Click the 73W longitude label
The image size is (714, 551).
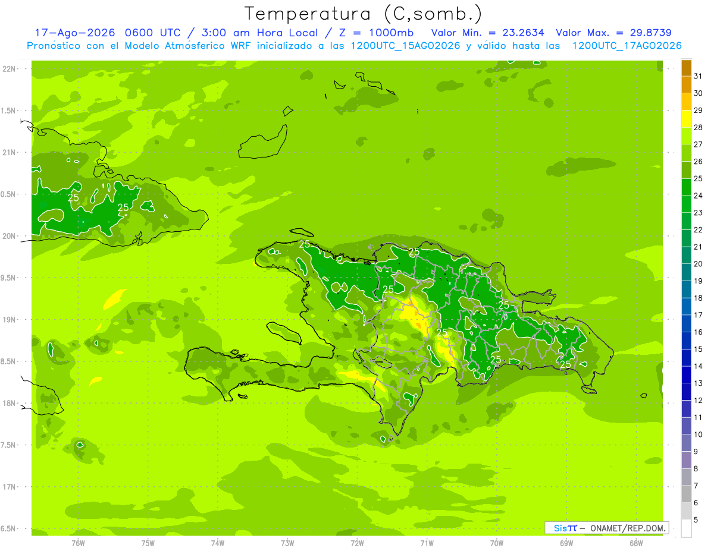287,543
